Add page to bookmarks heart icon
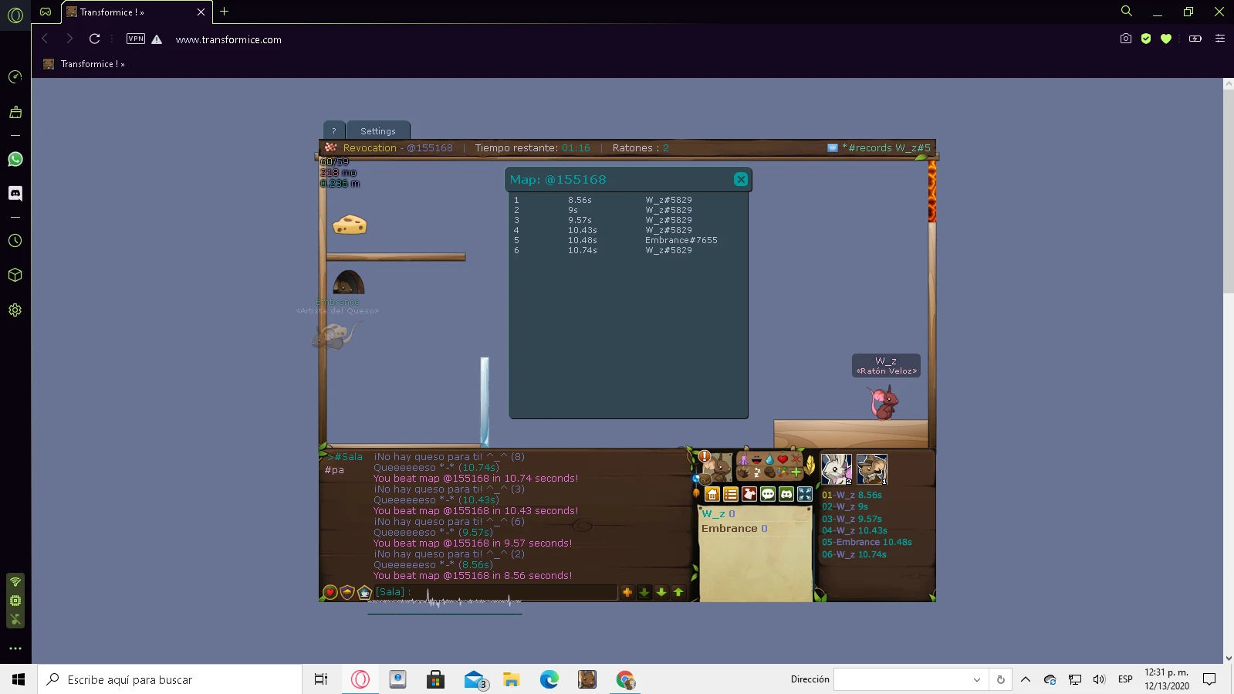 click(1166, 39)
